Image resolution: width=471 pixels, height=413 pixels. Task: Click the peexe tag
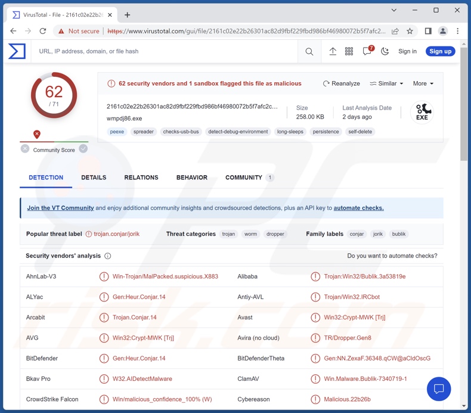click(117, 132)
